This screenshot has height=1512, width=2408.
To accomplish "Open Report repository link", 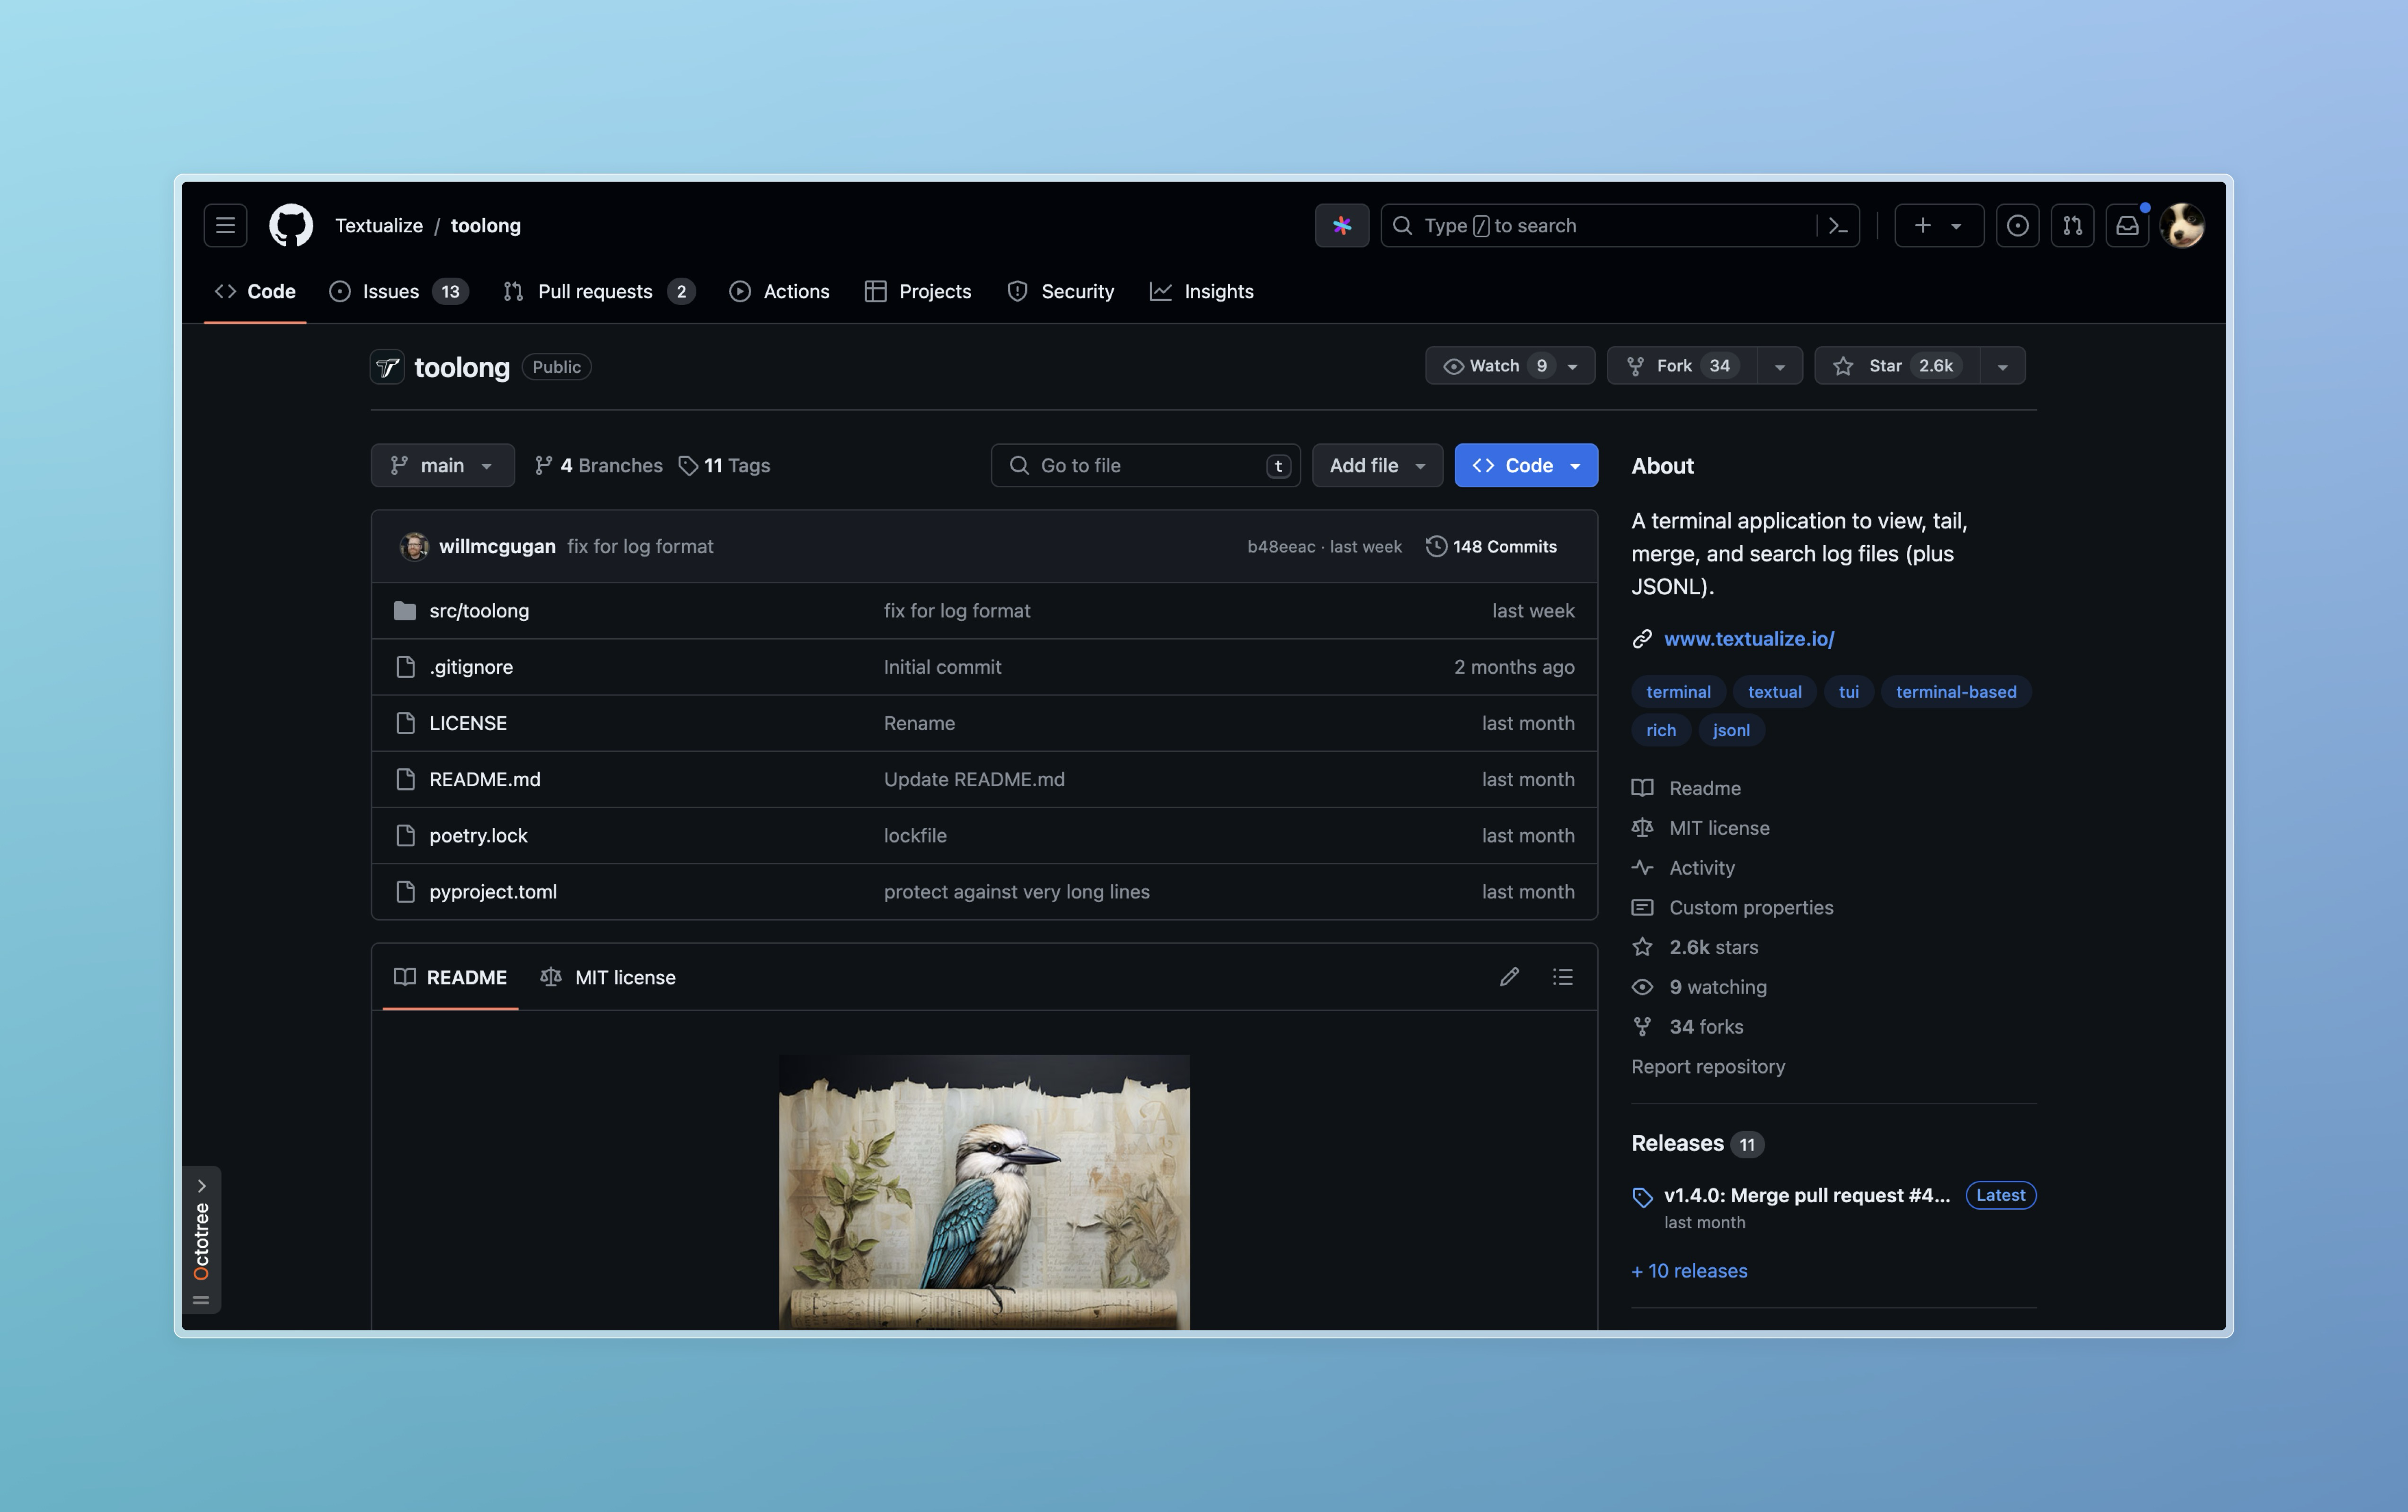I will (x=1708, y=1067).
